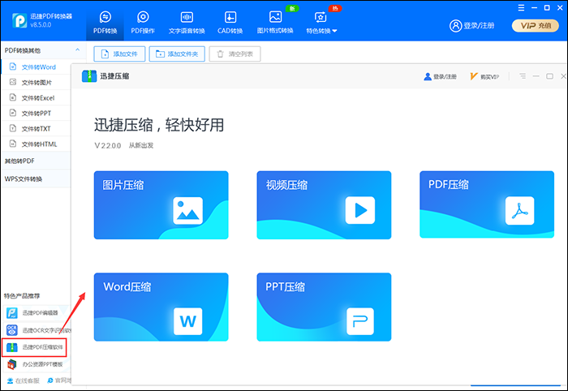Click the image icon above 图片格式转换

click(x=275, y=17)
